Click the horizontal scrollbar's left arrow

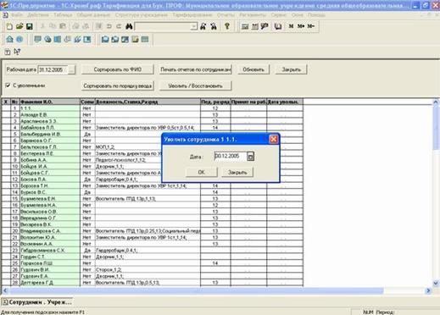(5, 290)
